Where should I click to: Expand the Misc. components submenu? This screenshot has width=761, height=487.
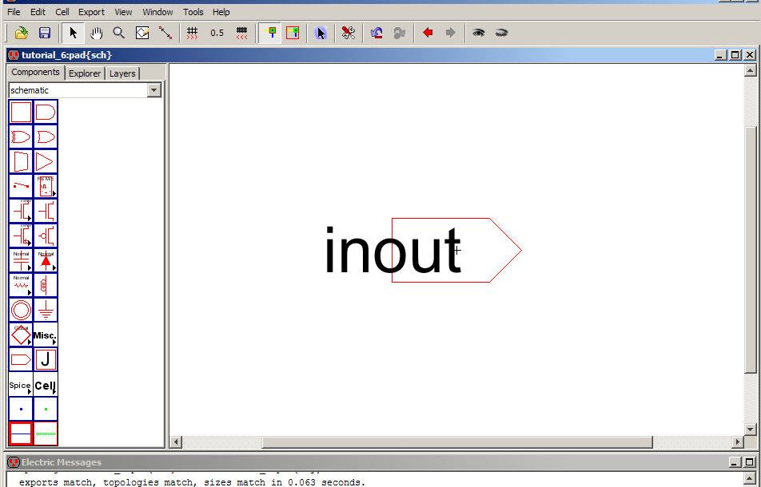click(x=46, y=335)
